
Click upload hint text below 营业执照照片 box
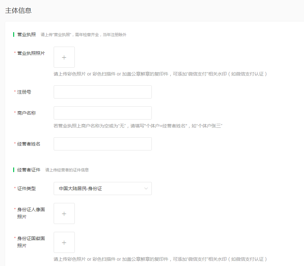[x=160, y=74]
